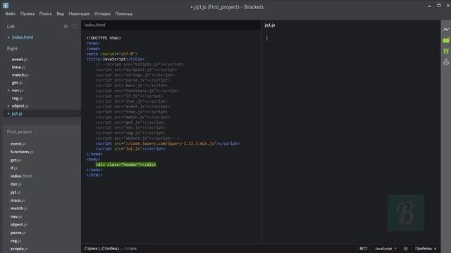Select time.js in Right working files
This screenshot has width=451, height=253.
coord(18,67)
